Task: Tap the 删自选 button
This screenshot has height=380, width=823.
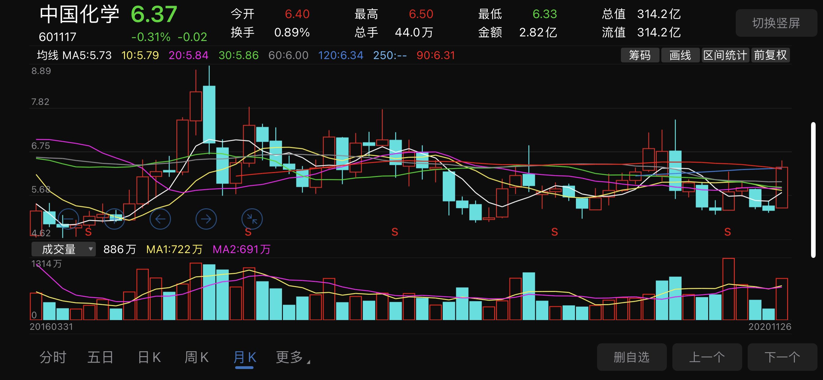Action: pos(632,357)
